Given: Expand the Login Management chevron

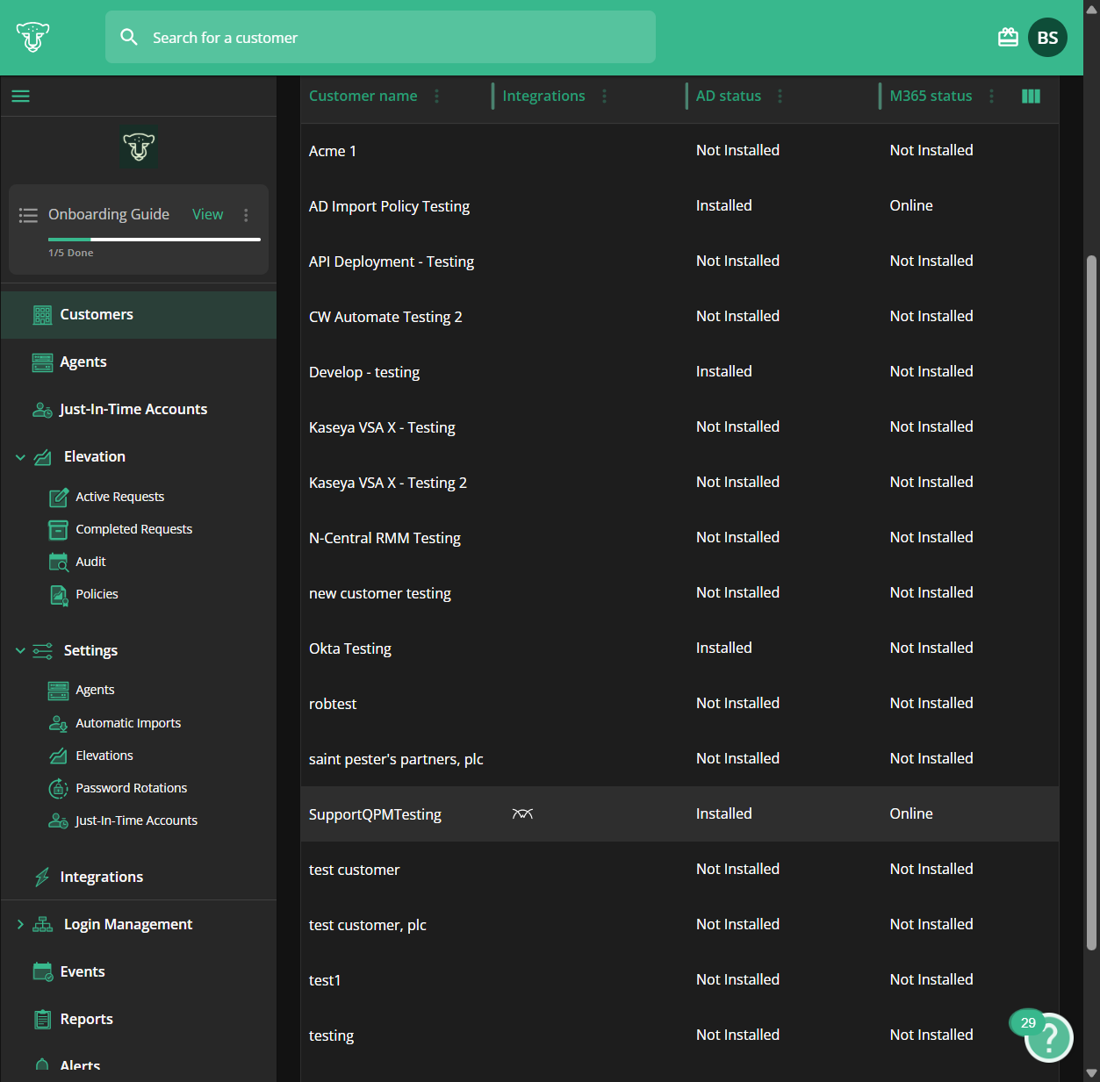Looking at the screenshot, I should [x=20, y=925].
